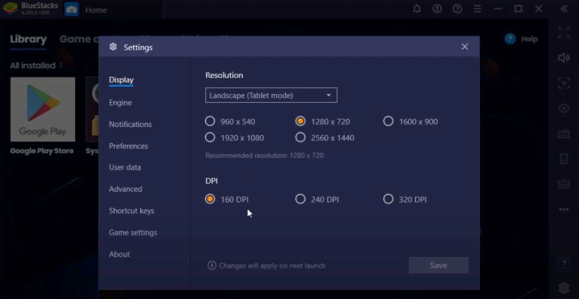The width and height of the screenshot is (579, 299).
Task: Open the Engine settings tab
Action: pyautogui.click(x=120, y=103)
